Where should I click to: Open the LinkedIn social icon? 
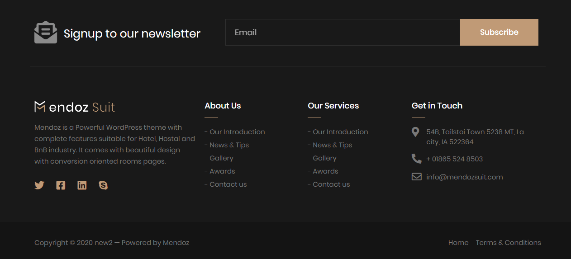pyautogui.click(x=82, y=185)
